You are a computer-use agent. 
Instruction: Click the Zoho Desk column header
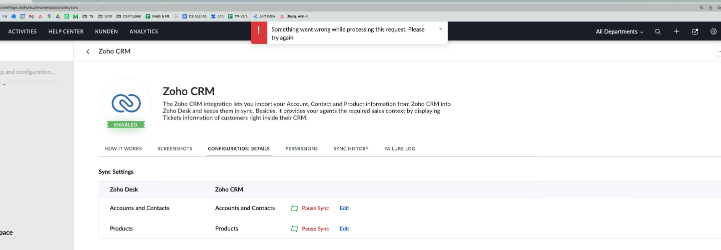pyautogui.click(x=124, y=189)
